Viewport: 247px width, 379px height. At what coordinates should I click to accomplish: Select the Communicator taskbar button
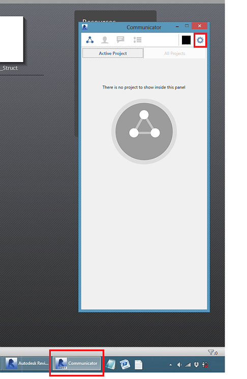pyautogui.click(x=76, y=363)
